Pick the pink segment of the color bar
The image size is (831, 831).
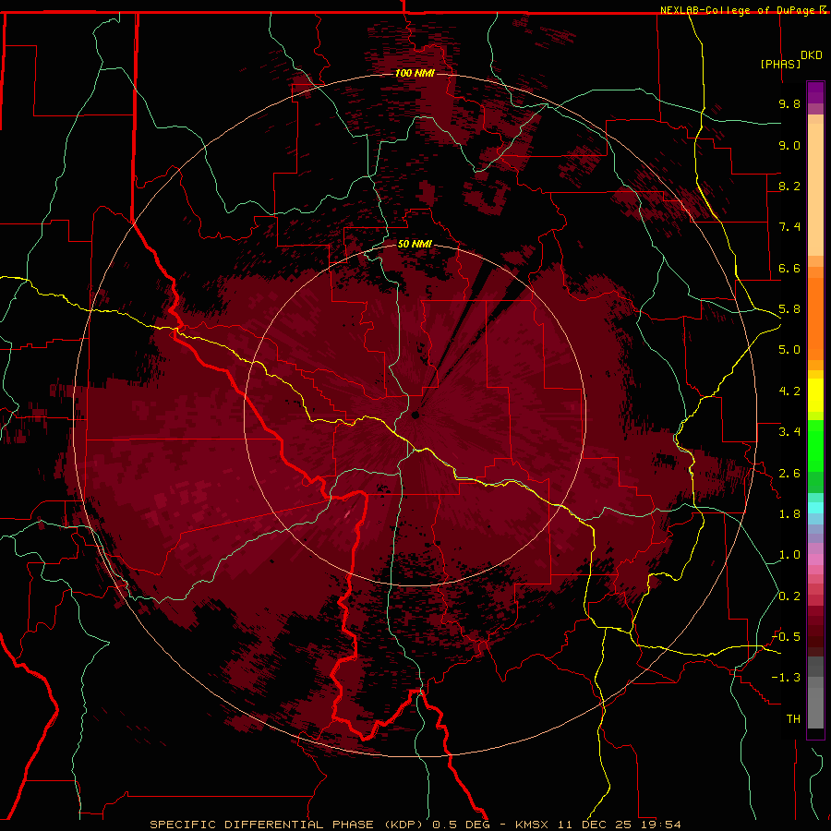coord(815,560)
